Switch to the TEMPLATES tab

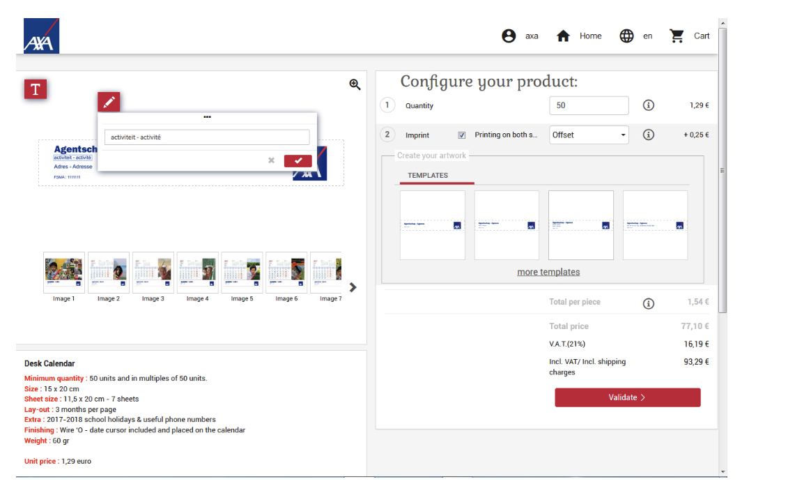point(428,176)
